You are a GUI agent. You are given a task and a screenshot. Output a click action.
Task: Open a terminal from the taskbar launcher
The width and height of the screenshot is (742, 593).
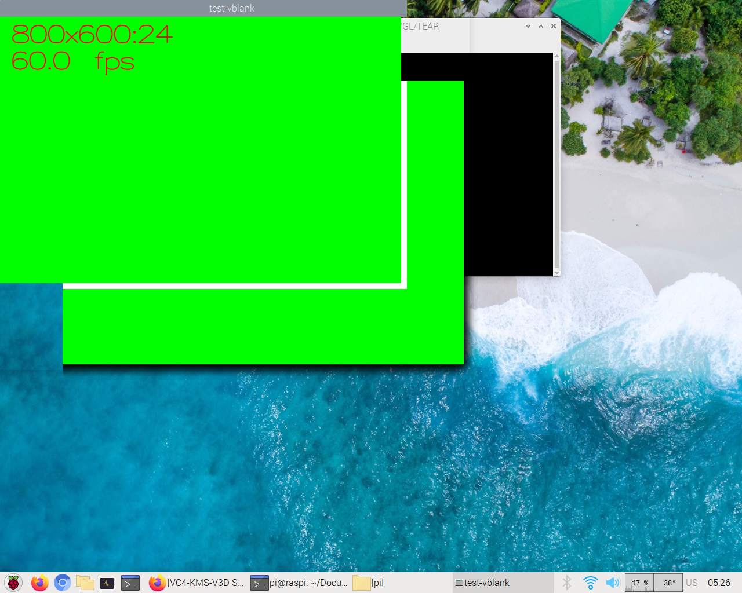click(x=130, y=583)
